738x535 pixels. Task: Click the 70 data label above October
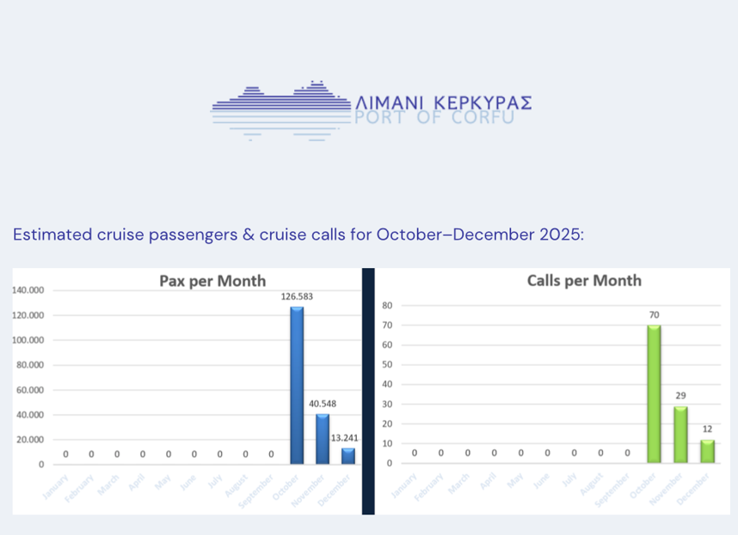pyautogui.click(x=655, y=315)
